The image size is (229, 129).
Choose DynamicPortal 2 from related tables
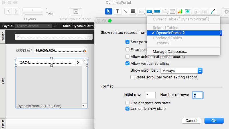(183, 33)
